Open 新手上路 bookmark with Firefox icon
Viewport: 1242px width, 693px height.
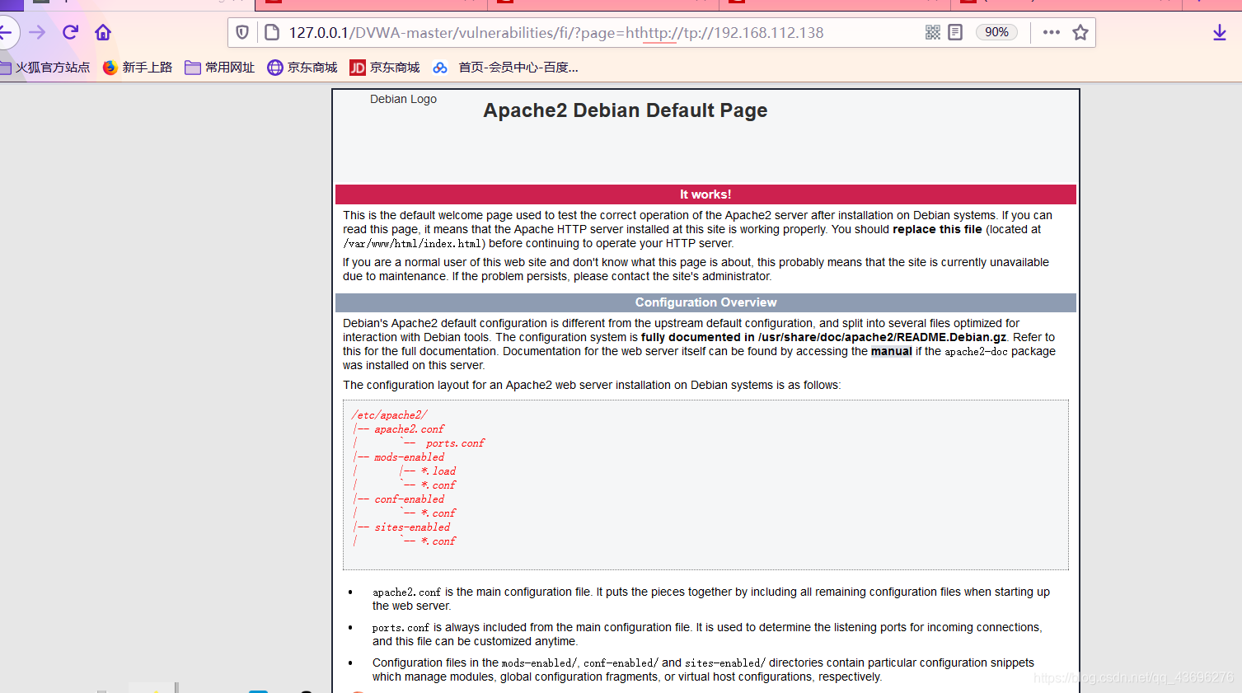point(138,68)
